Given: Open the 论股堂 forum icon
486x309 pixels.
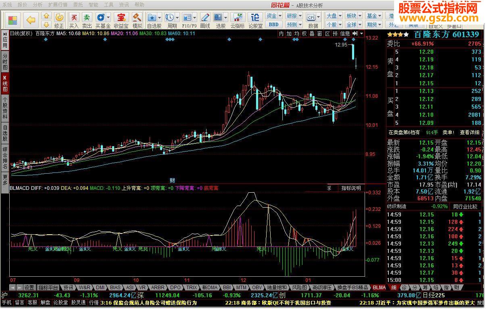Looking at the screenshot, I should [255, 20].
